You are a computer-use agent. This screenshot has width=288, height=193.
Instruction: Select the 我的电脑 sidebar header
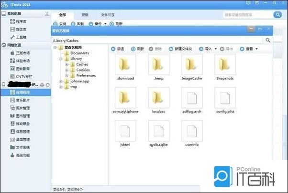[14, 14]
